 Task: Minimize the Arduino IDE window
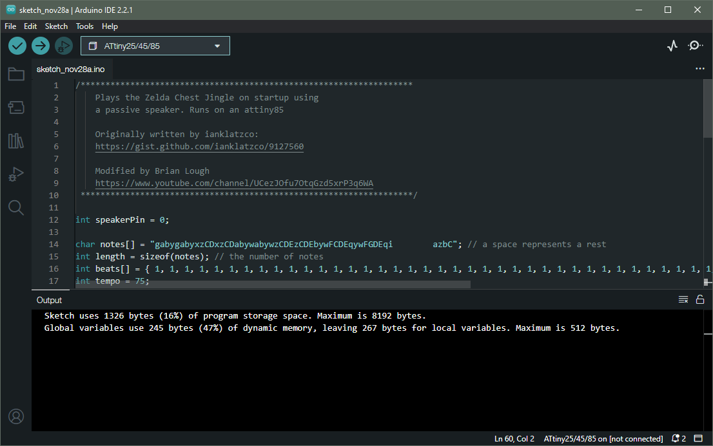[639, 10]
